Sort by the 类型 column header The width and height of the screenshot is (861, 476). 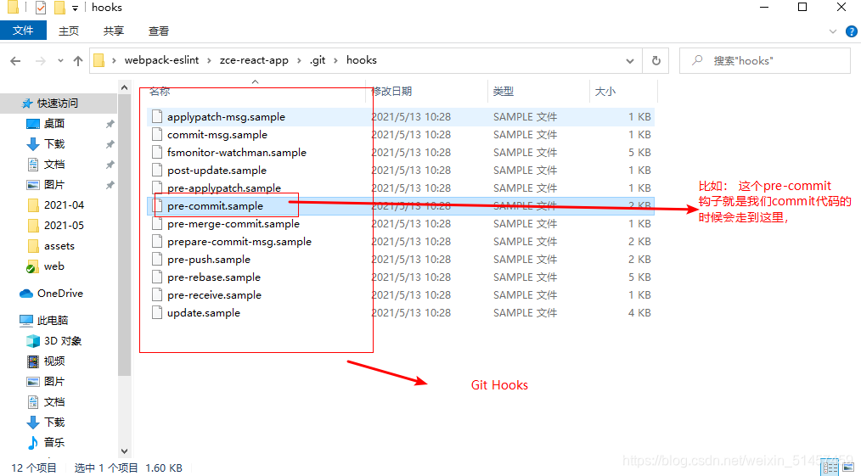(504, 91)
